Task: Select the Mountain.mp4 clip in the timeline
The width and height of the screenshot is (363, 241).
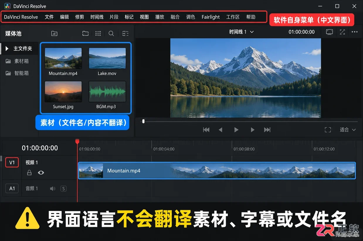Action: (x=217, y=171)
